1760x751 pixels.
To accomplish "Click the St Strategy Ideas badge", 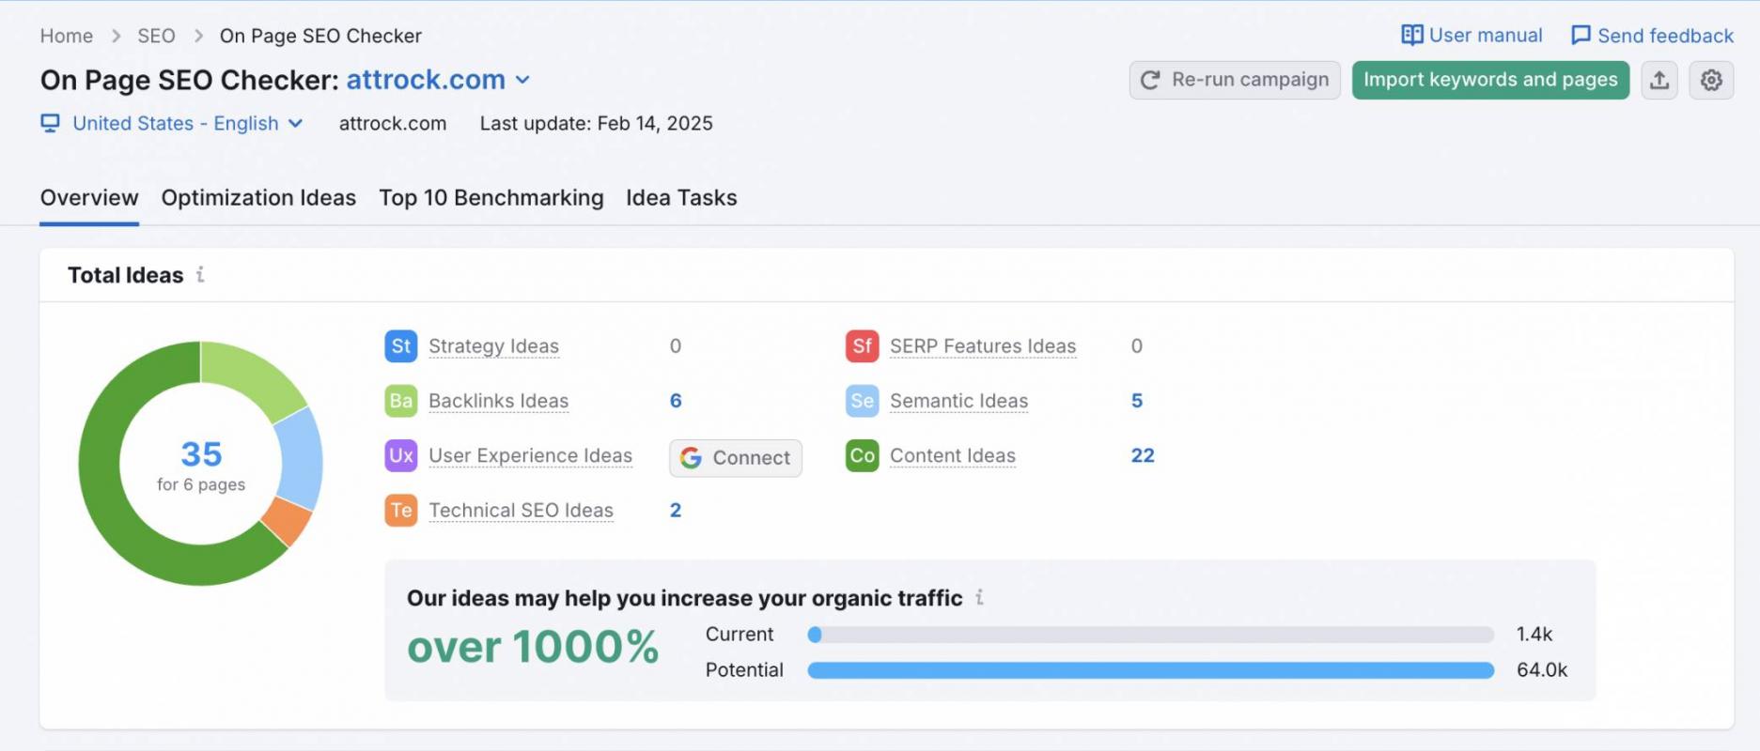I will tap(401, 345).
